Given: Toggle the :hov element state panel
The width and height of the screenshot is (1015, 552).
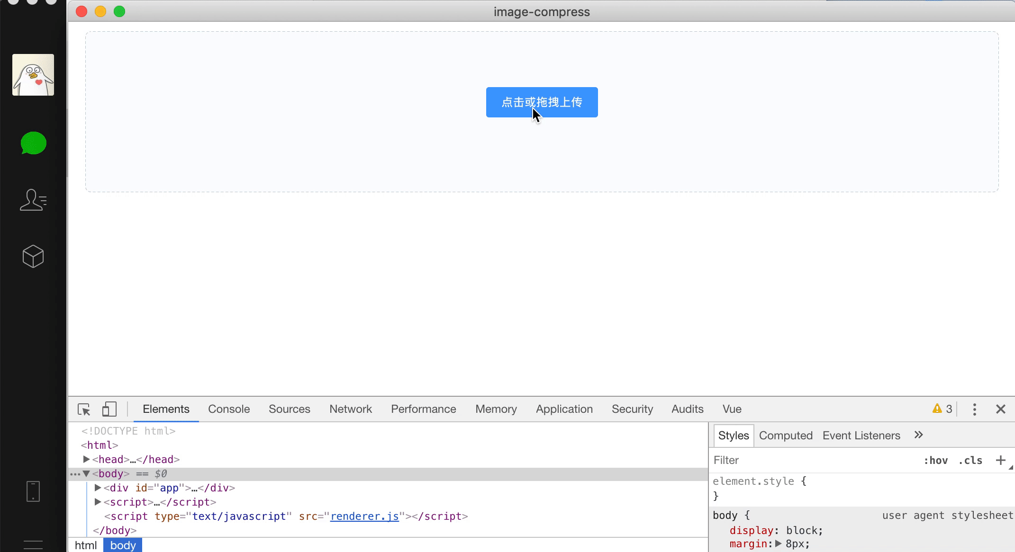Looking at the screenshot, I should 935,460.
